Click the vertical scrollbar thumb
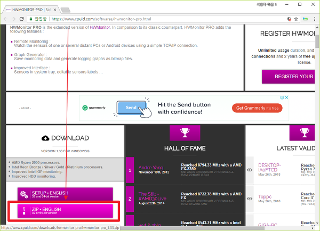Image resolution: width=320 pixels, height=231 pixels. (317, 42)
